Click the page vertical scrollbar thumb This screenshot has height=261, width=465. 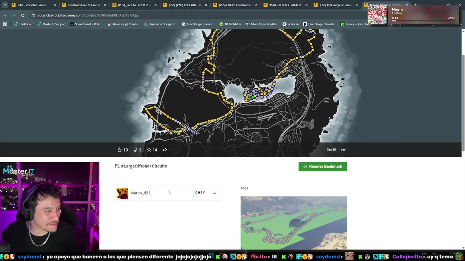click(463, 103)
